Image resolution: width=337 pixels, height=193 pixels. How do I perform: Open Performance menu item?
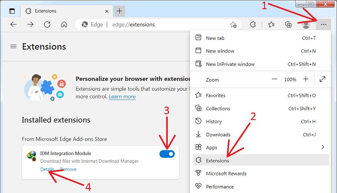(260, 186)
